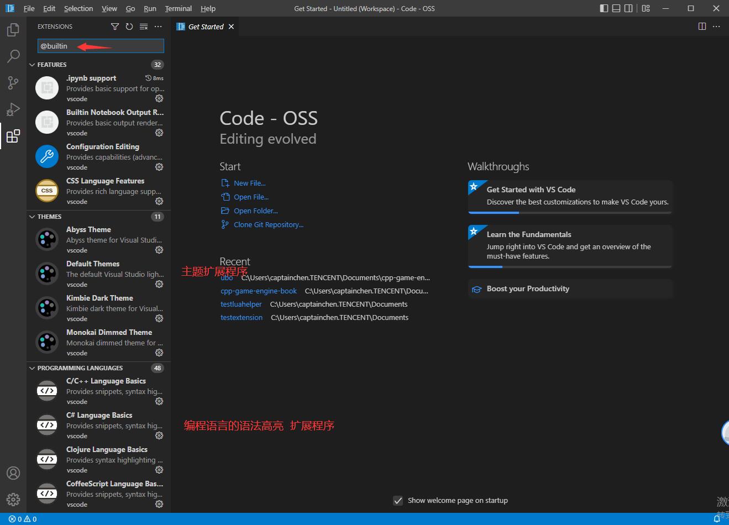Open recent testluahelper folder
The width and height of the screenshot is (729, 525).
point(241,304)
